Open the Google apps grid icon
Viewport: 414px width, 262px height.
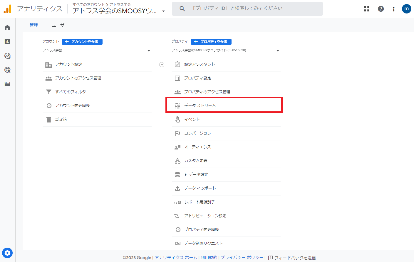[367, 9]
